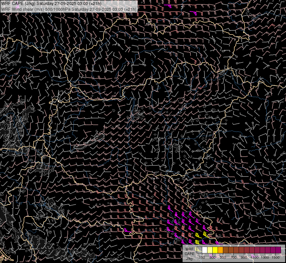Select the 1100 legend tick label
This screenshot has height=263, width=286.
click(254, 257)
